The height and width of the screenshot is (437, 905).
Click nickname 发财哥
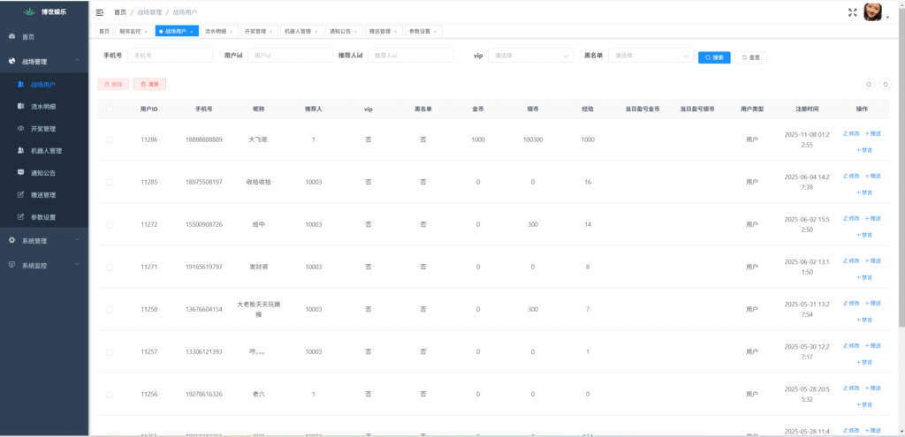(x=259, y=267)
